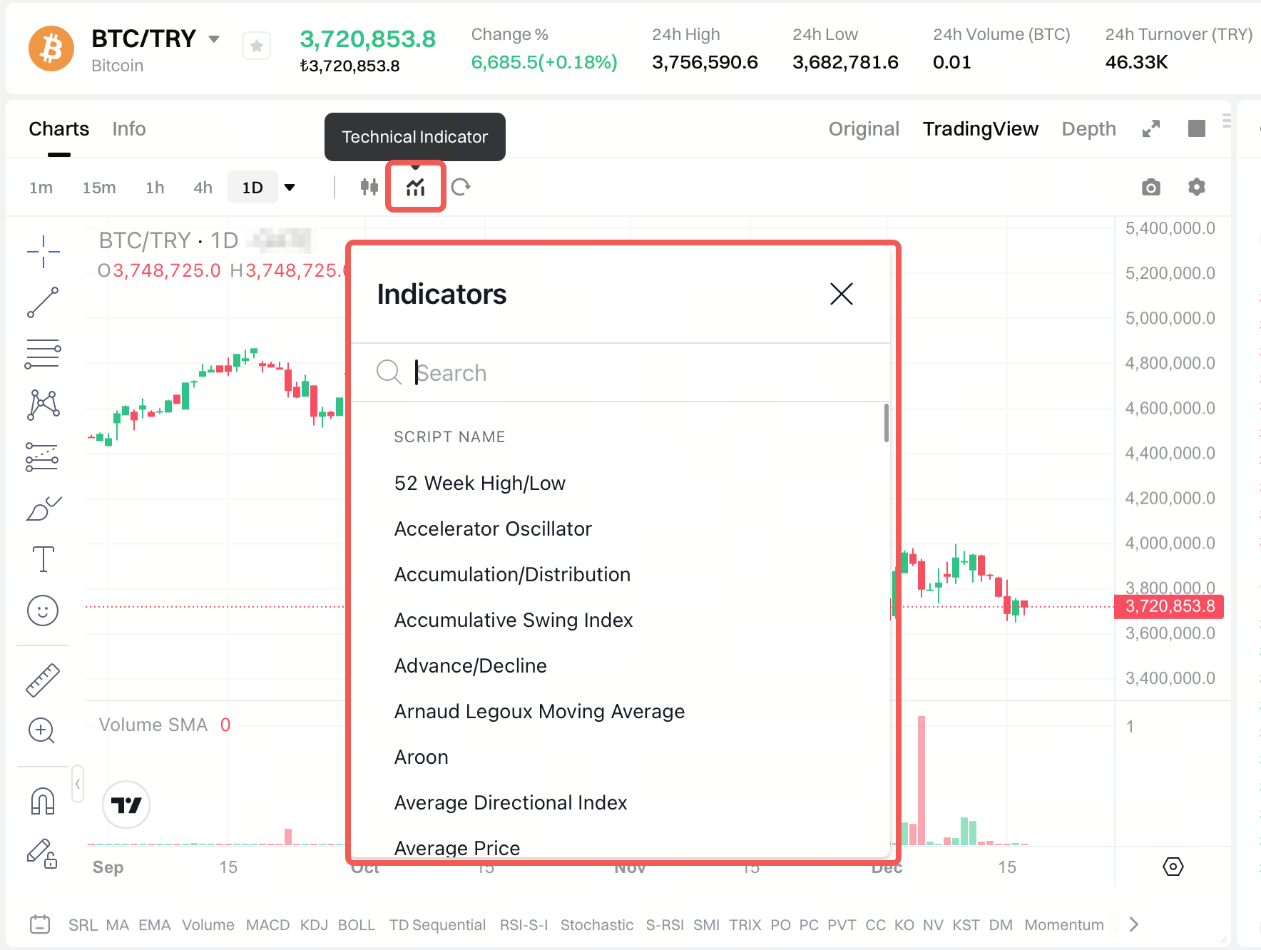Expand more indicators arrow in bottom bar
The width and height of the screenshot is (1261, 950).
coord(1134,924)
